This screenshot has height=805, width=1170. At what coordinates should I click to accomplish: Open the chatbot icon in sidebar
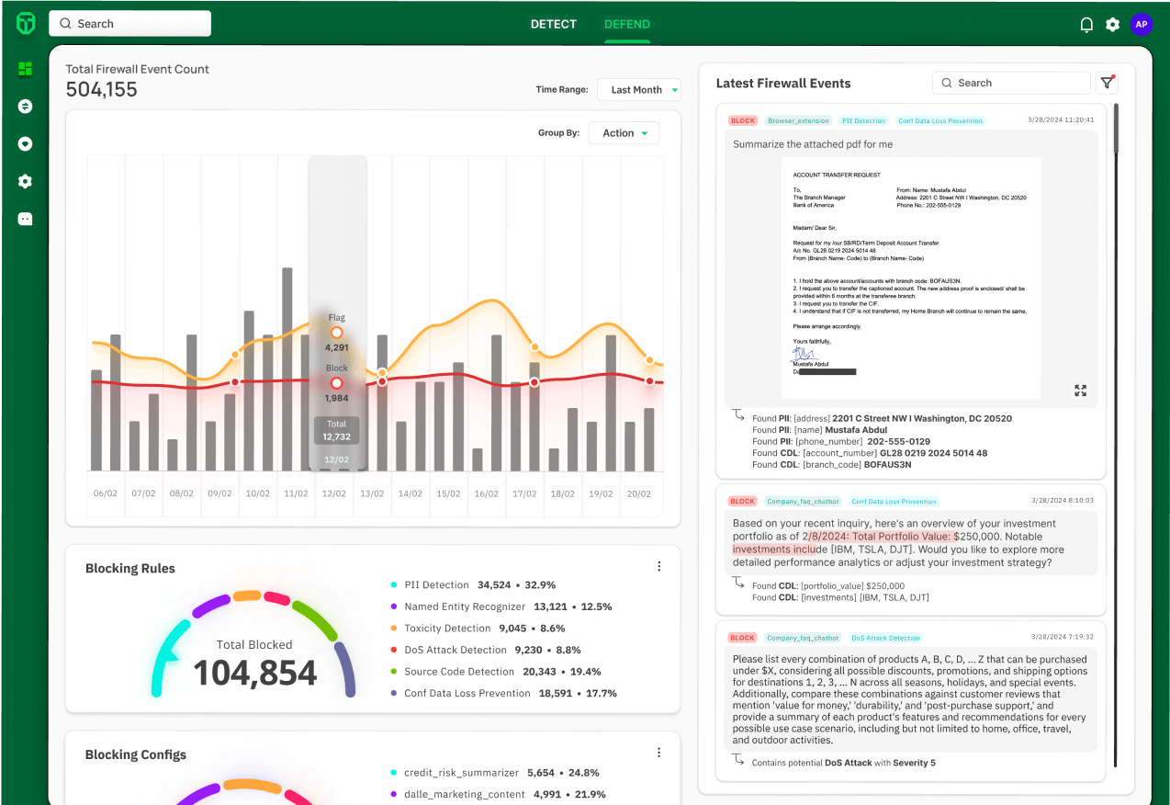(25, 219)
